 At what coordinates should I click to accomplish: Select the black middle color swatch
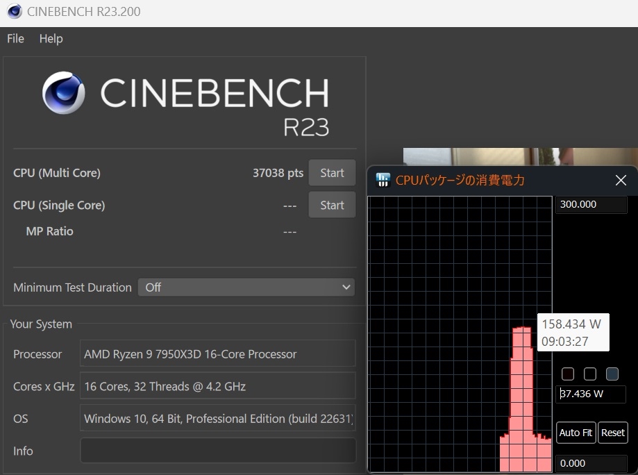590,374
